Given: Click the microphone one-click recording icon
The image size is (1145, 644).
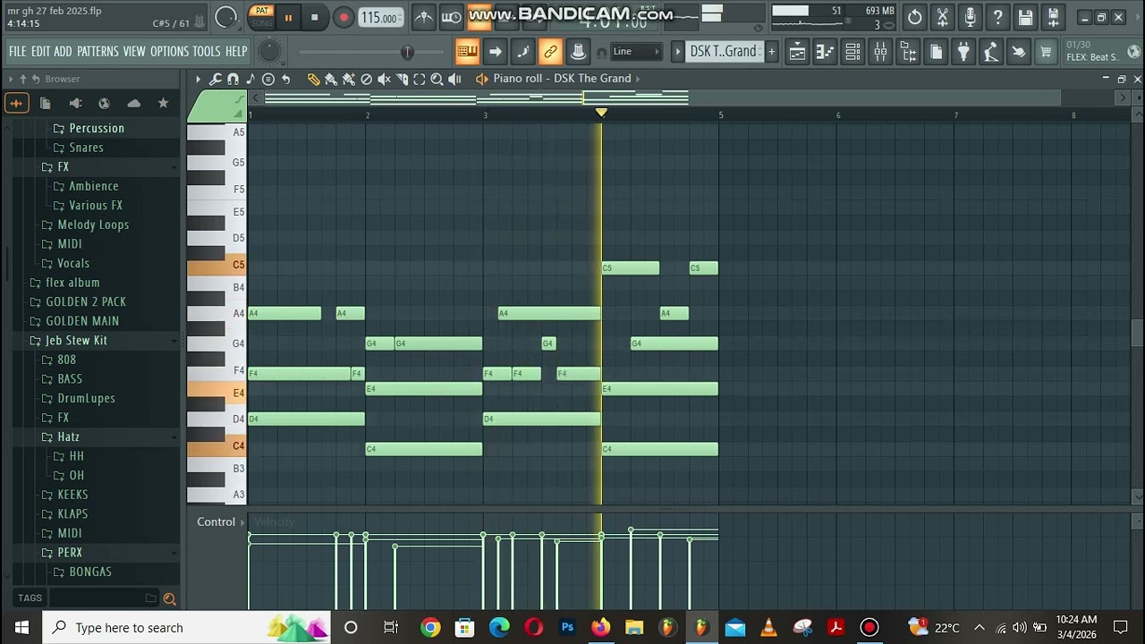Looking at the screenshot, I should tap(970, 17).
